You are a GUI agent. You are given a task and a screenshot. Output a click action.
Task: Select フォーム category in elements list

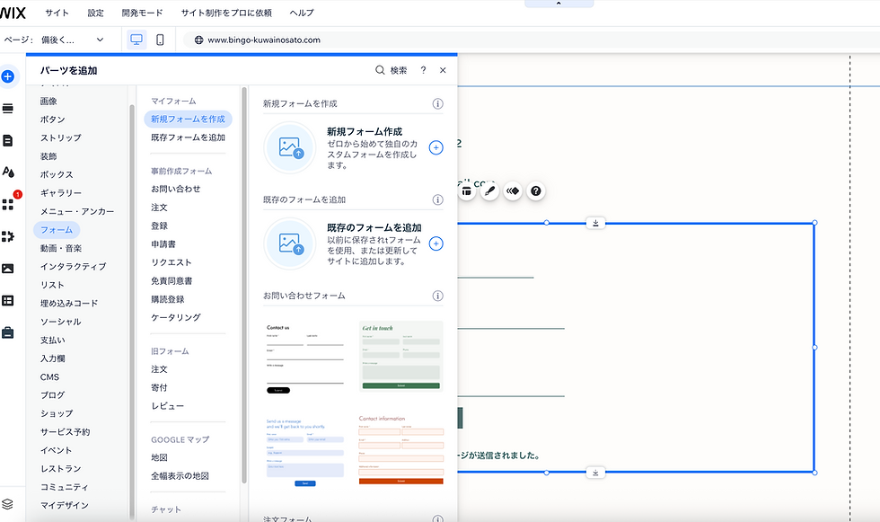[57, 230]
